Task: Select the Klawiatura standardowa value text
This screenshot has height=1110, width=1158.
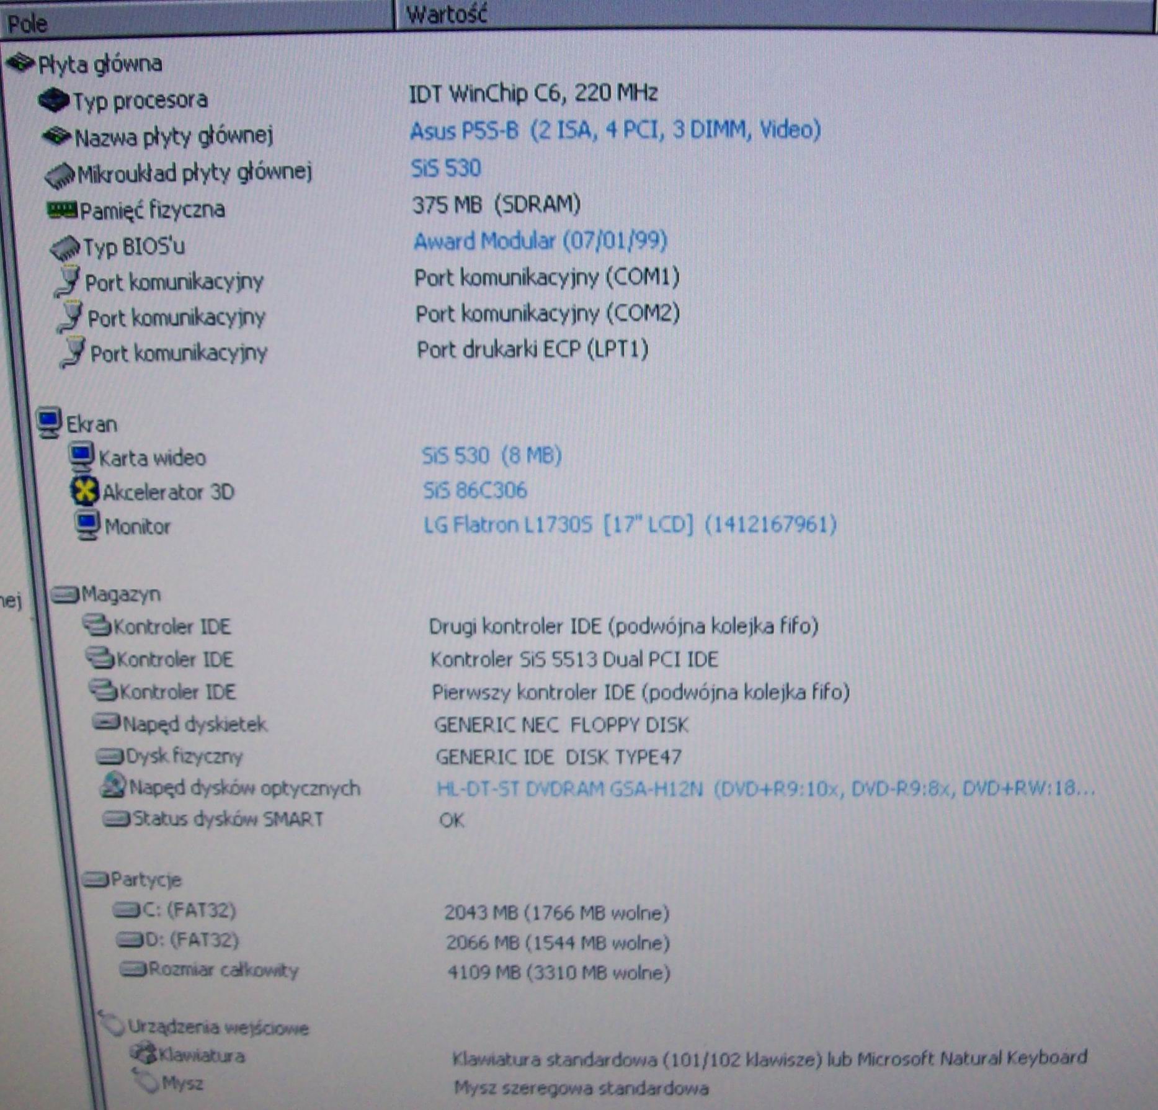Action: point(770,1058)
